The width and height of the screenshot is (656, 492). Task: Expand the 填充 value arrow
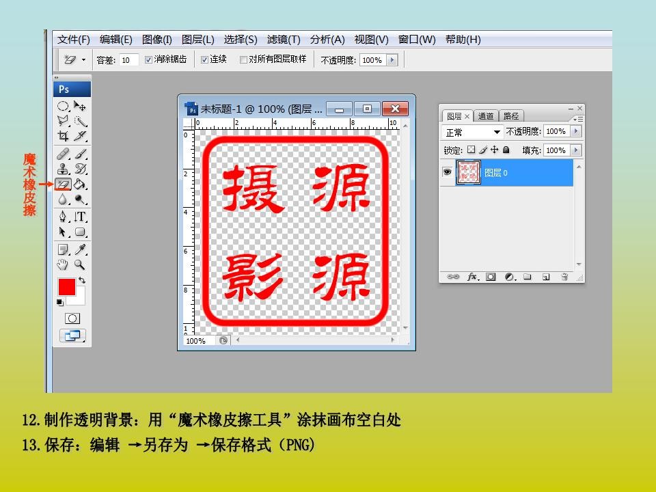pos(576,150)
